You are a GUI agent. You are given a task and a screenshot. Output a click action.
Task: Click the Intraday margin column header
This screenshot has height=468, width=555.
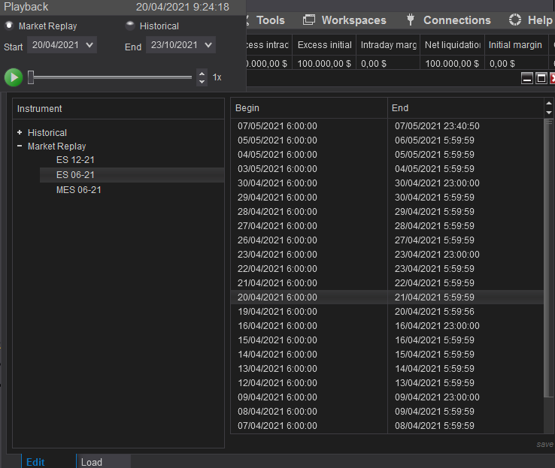click(x=388, y=45)
